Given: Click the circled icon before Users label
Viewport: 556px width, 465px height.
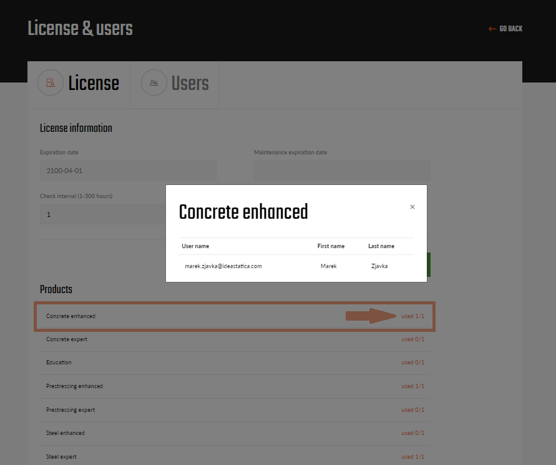Looking at the screenshot, I should click(154, 82).
